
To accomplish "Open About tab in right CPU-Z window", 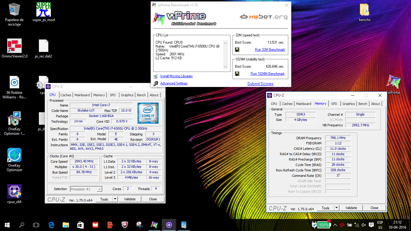I will (375, 104).
